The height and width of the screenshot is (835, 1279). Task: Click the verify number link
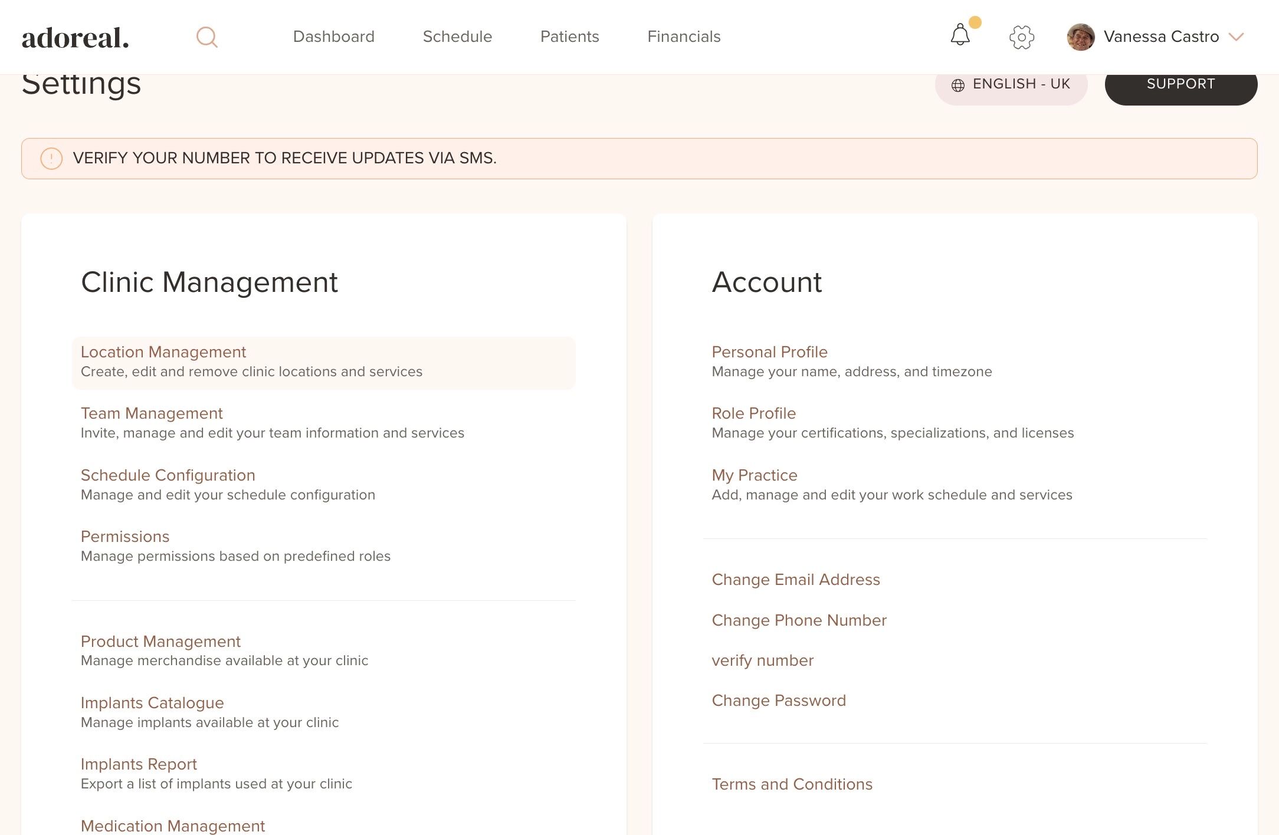pyautogui.click(x=762, y=660)
